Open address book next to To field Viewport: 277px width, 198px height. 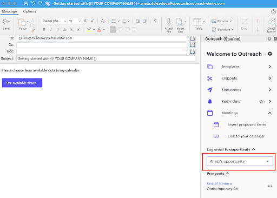[193, 38]
